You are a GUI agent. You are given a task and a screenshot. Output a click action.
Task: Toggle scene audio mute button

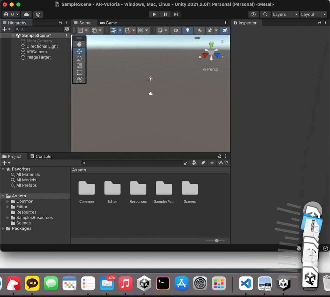click(200, 30)
